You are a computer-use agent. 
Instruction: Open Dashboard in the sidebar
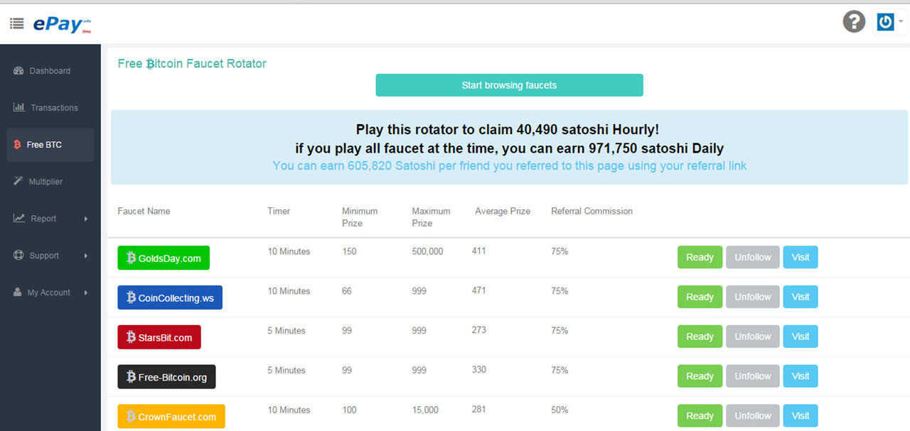click(50, 71)
